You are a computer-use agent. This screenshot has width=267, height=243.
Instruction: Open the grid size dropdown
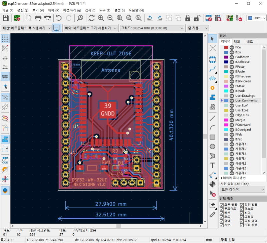click(152, 28)
